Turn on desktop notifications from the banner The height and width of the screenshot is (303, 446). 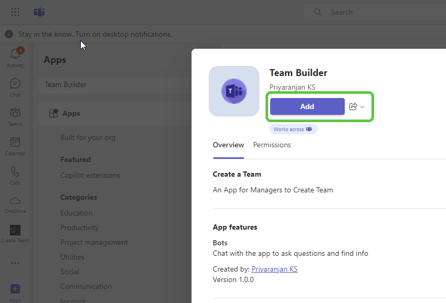(126, 34)
